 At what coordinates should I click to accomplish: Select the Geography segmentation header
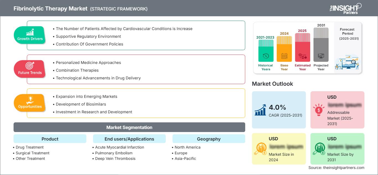pyautogui.click(x=209, y=139)
